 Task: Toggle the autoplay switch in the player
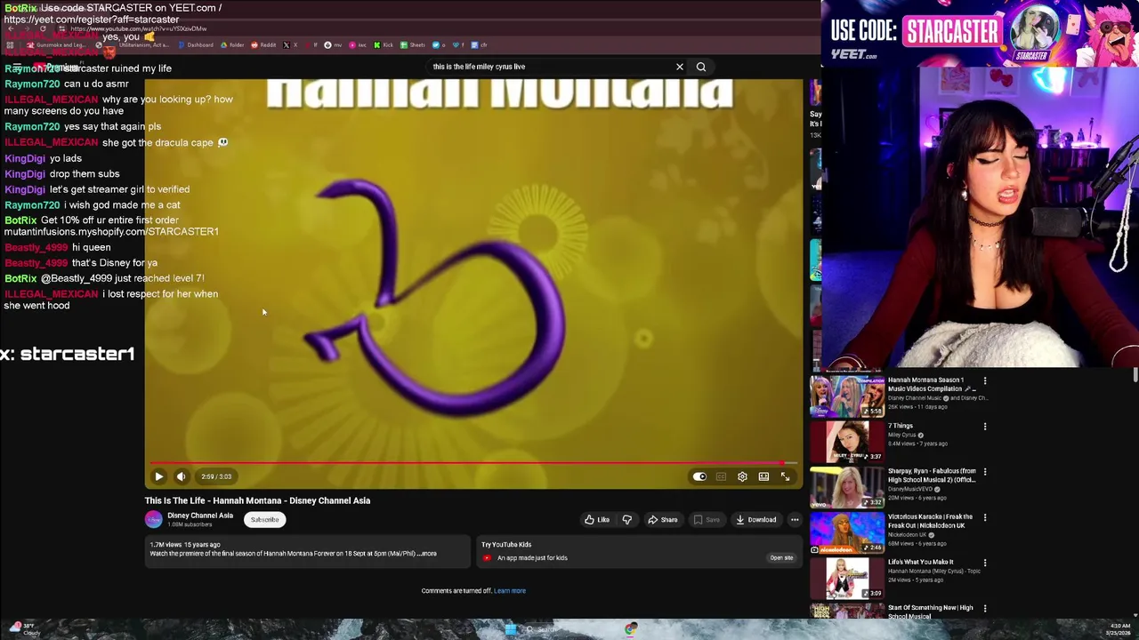click(699, 476)
